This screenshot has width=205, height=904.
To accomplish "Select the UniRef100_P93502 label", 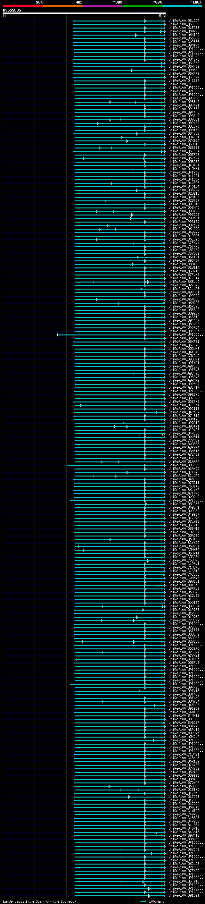I will pyautogui.click(x=184, y=215).
